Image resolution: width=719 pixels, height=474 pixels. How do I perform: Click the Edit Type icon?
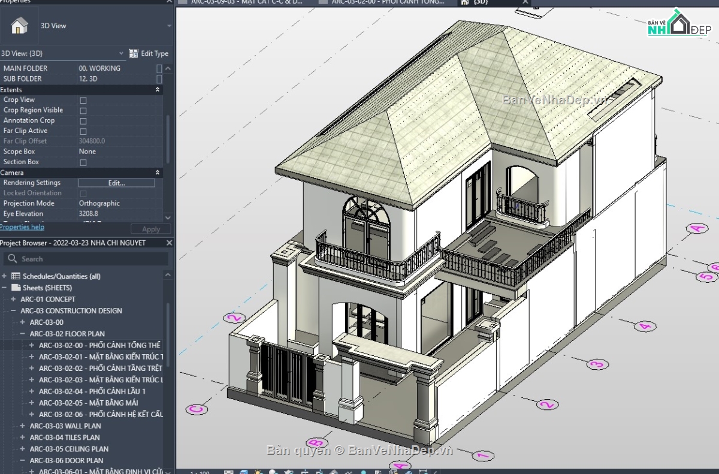[134, 53]
